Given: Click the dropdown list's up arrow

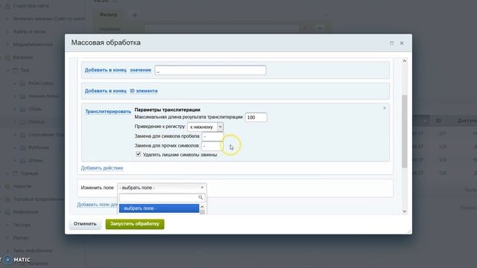Looking at the screenshot, I should point(202,207).
